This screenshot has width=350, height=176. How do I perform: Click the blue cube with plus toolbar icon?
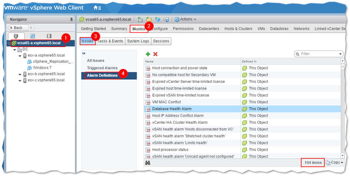click(157, 19)
